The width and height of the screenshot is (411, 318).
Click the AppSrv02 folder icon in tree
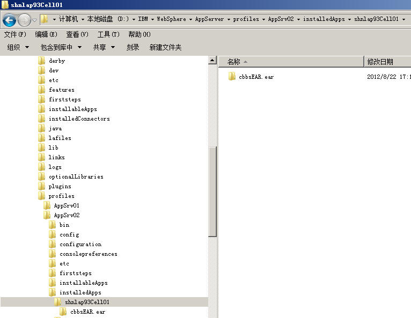pos(47,216)
